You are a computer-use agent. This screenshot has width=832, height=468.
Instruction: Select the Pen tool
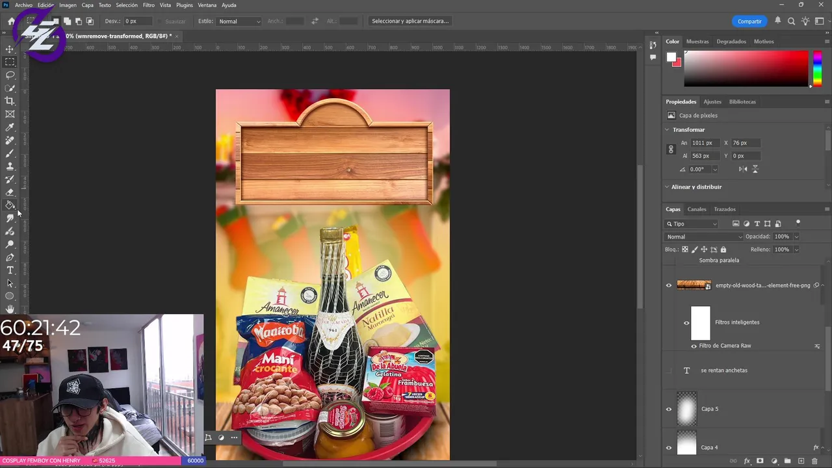10,257
